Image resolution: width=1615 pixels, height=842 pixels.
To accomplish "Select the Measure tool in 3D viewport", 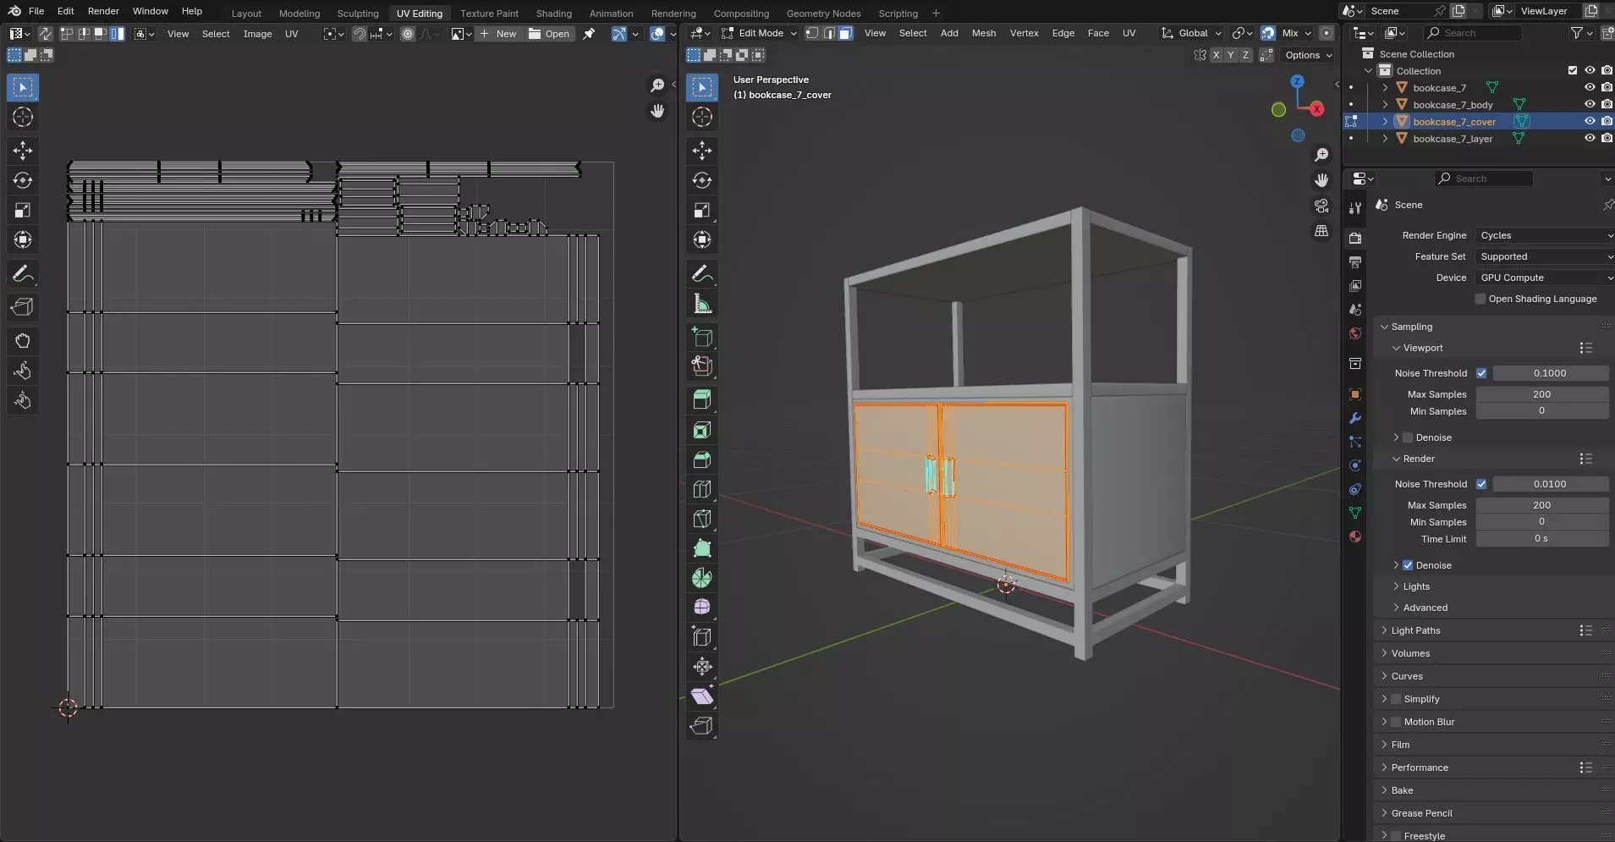I will point(702,304).
